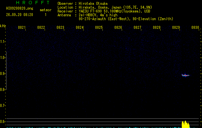The height and width of the screenshot is (128, 202).
Task: Click the Antenna line 2el-HB9CV
Action: (x=87, y=15)
